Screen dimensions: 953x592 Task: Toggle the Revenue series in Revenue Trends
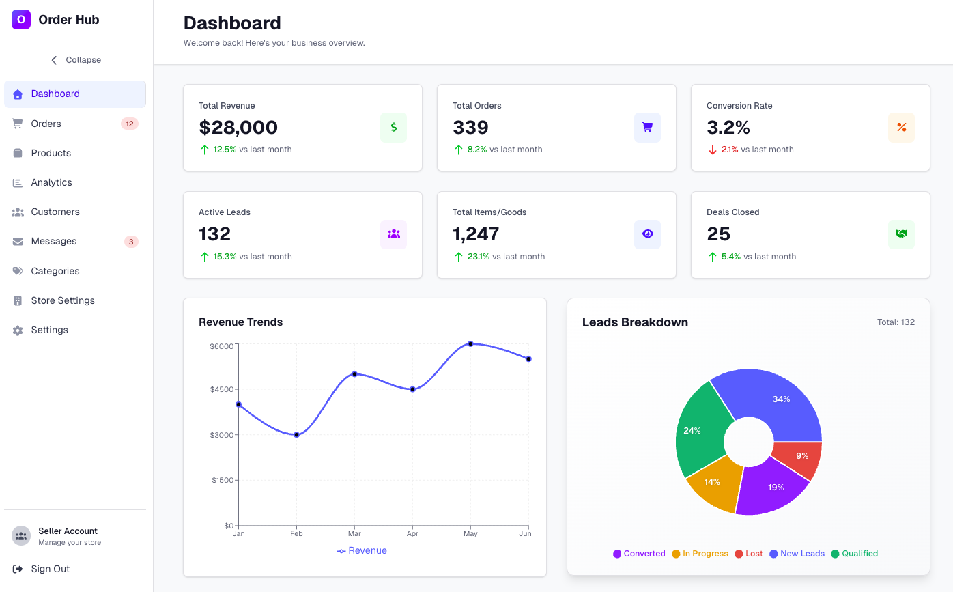pyautogui.click(x=362, y=550)
